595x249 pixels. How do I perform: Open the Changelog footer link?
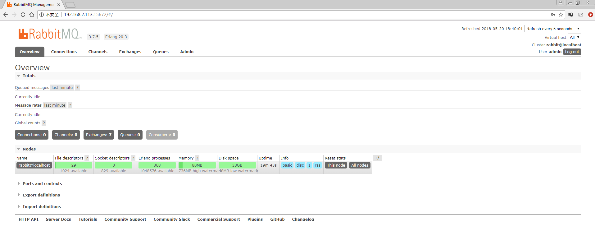pyautogui.click(x=303, y=219)
